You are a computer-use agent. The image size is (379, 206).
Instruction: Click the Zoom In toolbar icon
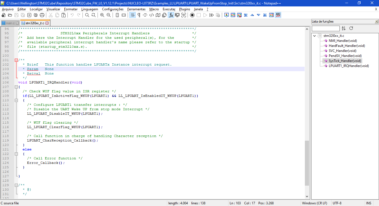click(x=102, y=15)
